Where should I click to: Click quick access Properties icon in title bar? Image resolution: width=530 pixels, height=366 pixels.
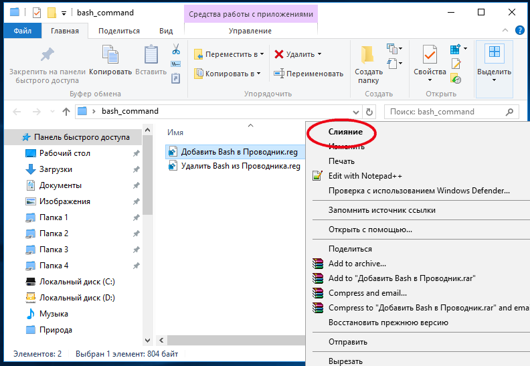pos(37,13)
